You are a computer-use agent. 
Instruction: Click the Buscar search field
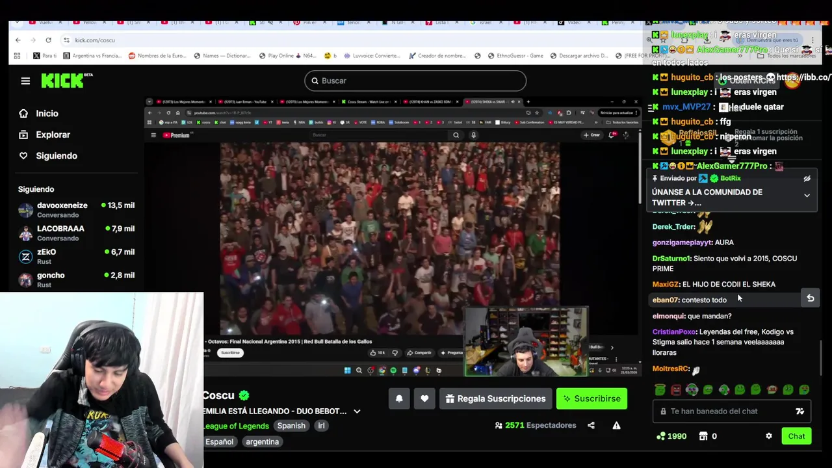pyautogui.click(x=415, y=81)
